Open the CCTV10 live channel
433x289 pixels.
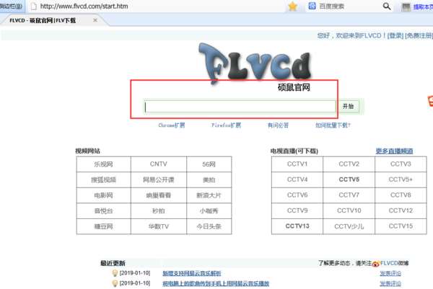[349, 210]
